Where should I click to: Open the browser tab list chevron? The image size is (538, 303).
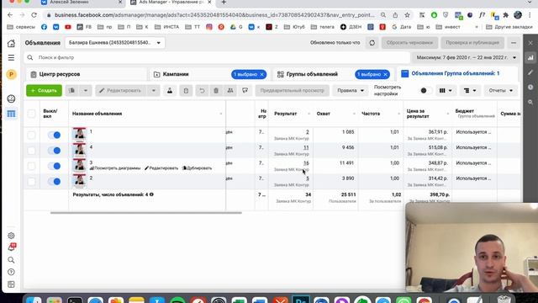[530, 3]
